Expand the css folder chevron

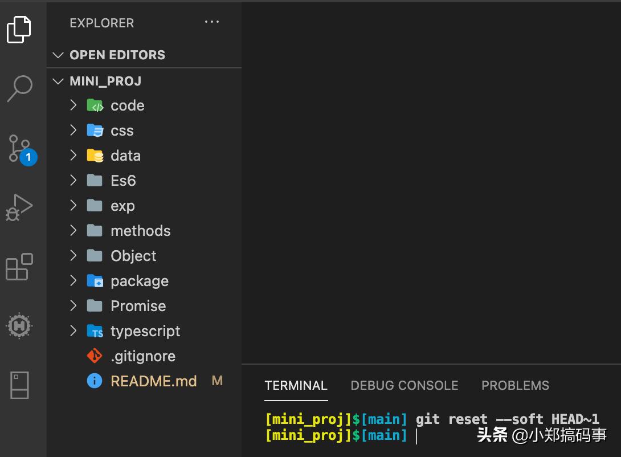pyautogui.click(x=73, y=130)
